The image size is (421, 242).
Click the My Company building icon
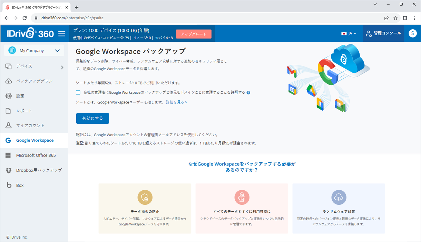pyautogui.click(x=12, y=50)
